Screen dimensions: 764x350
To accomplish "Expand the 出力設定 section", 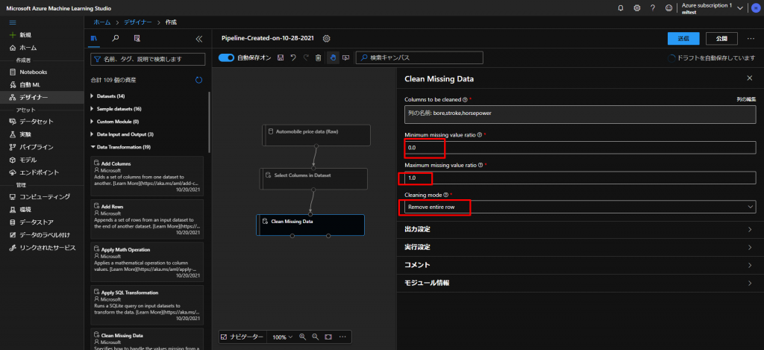I will pos(577,229).
